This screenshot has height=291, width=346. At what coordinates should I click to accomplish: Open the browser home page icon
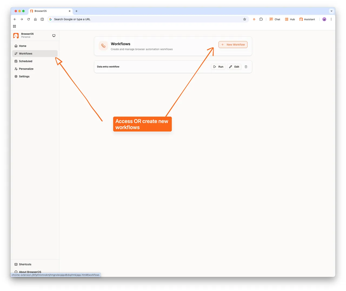coord(35,19)
